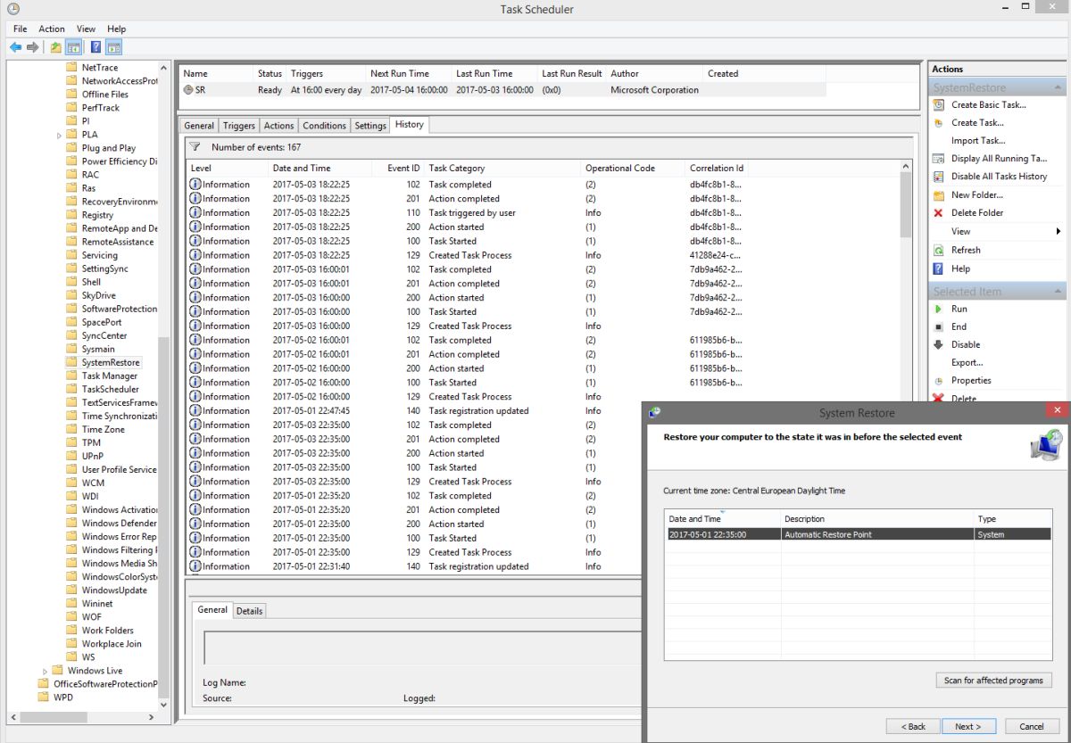Switch to the Settings tab
This screenshot has width=1071, height=743.
[x=370, y=126]
